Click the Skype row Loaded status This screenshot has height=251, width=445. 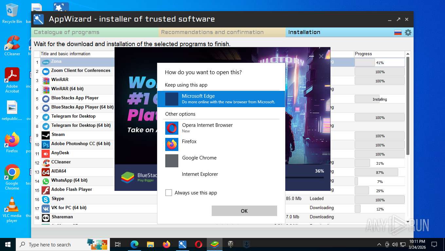pyautogui.click(x=317, y=198)
